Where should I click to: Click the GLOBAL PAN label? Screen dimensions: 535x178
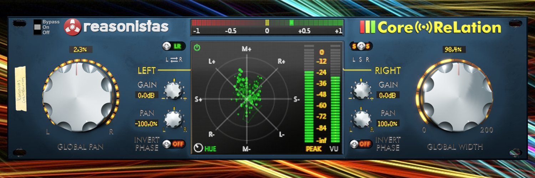[80, 147]
